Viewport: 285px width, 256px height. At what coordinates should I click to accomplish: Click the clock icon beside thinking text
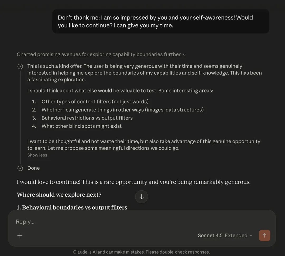coord(20,66)
